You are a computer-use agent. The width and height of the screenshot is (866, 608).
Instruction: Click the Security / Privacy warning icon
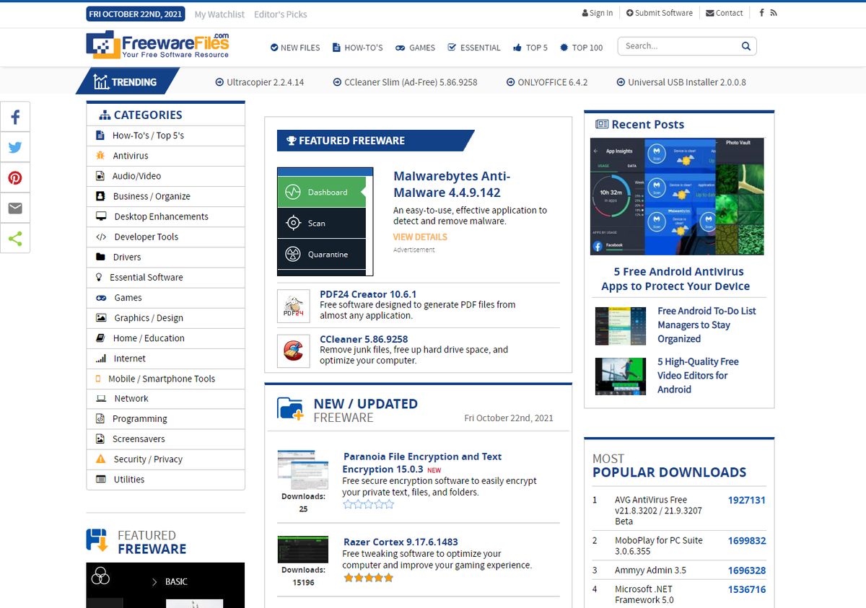101,459
